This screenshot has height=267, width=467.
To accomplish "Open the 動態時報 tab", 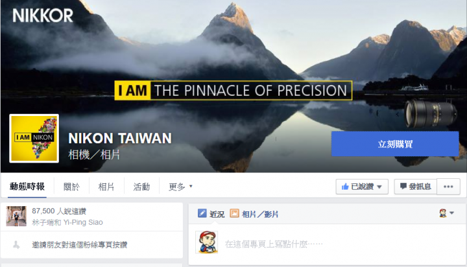I will (x=27, y=187).
